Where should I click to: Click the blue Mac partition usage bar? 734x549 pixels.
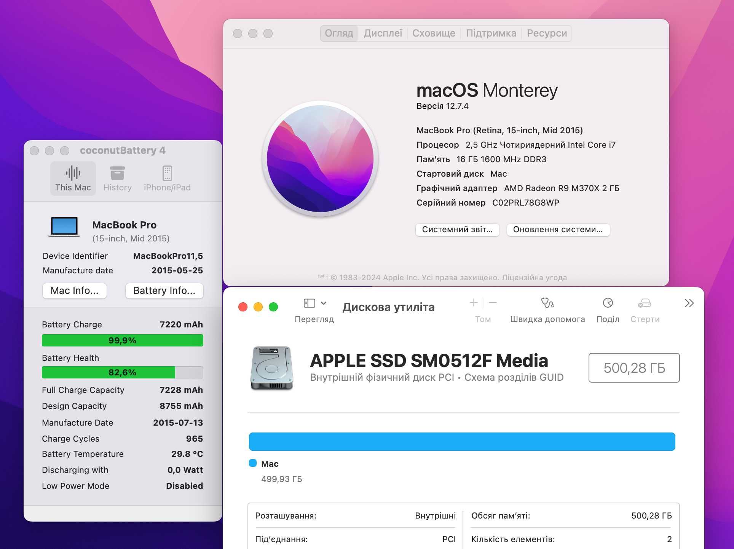462,442
